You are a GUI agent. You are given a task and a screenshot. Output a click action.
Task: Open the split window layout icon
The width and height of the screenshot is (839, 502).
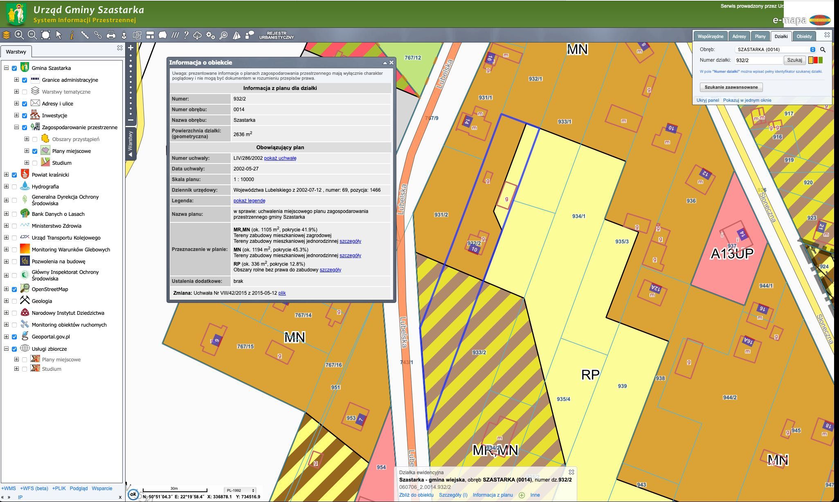(150, 35)
